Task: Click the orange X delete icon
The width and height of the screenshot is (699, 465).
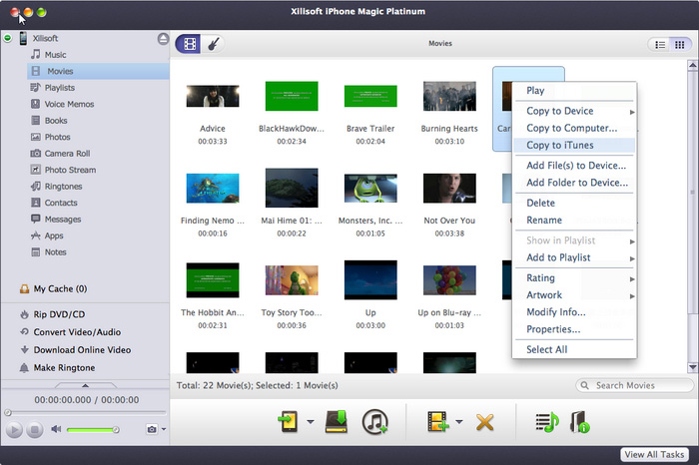Action: pos(484,421)
